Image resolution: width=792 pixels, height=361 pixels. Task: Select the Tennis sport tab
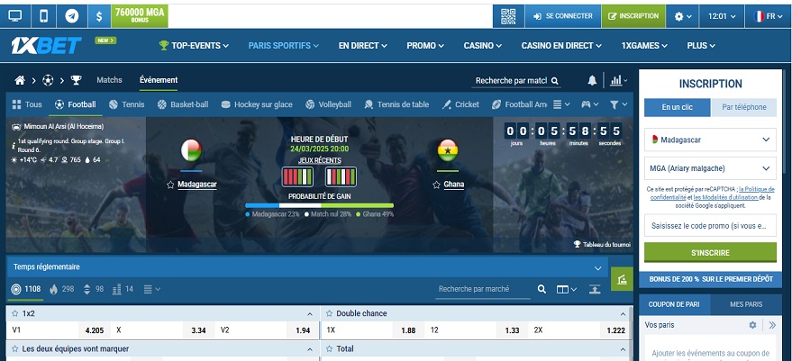[126, 104]
